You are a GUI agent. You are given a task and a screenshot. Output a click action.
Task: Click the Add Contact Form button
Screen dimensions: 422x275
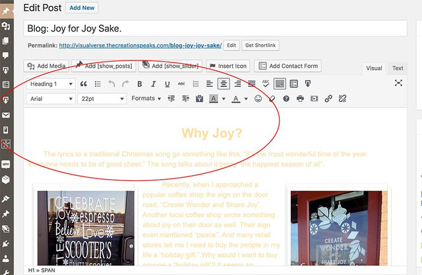287,66
